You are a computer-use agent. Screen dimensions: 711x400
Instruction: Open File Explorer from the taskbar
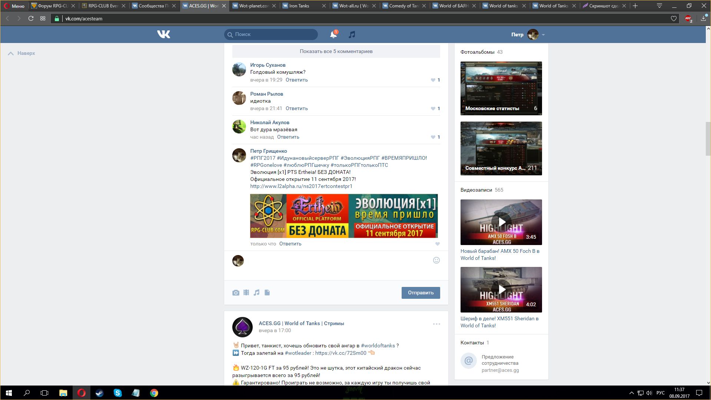pos(63,393)
